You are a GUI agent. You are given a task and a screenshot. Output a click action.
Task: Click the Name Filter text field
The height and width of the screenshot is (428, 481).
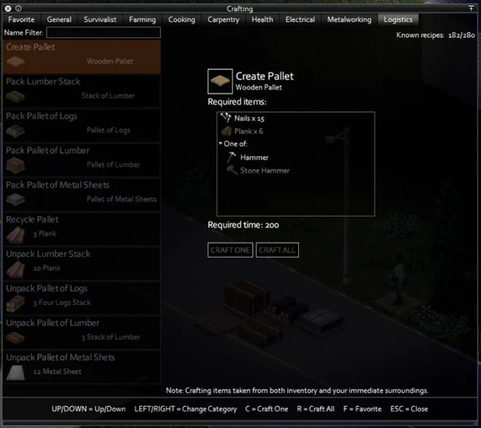pyautogui.click(x=103, y=33)
